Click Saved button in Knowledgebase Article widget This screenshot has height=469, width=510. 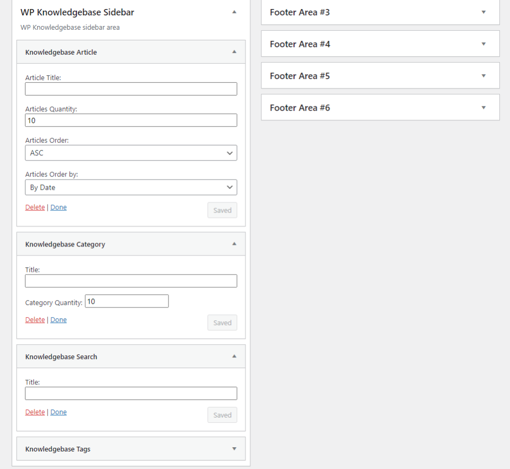tap(222, 210)
